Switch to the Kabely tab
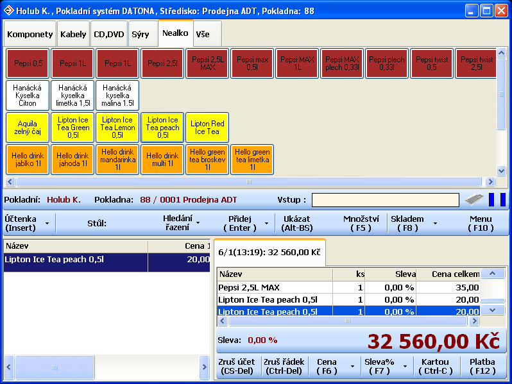Viewport: 512px width, 384px height. 73,34
